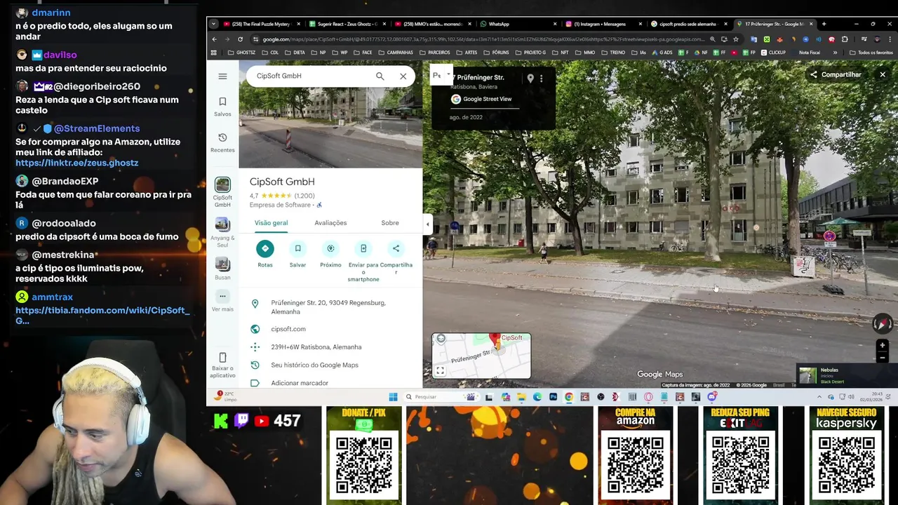Viewport: 898px width, 505px height.
Task: Click the taskbar Pesquisar search box
Action: tap(440, 397)
